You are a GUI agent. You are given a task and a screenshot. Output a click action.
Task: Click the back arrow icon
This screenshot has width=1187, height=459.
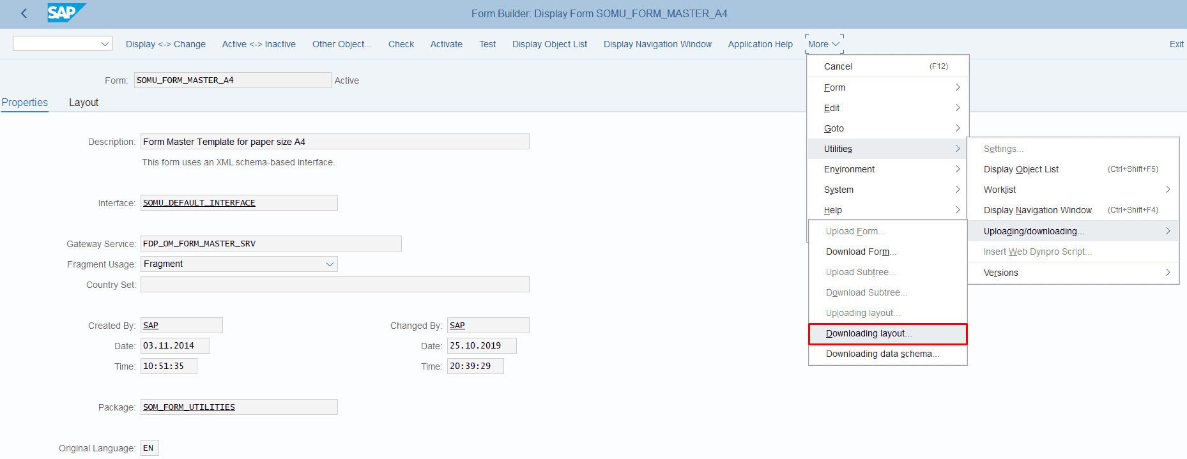click(x=24, y=13)
